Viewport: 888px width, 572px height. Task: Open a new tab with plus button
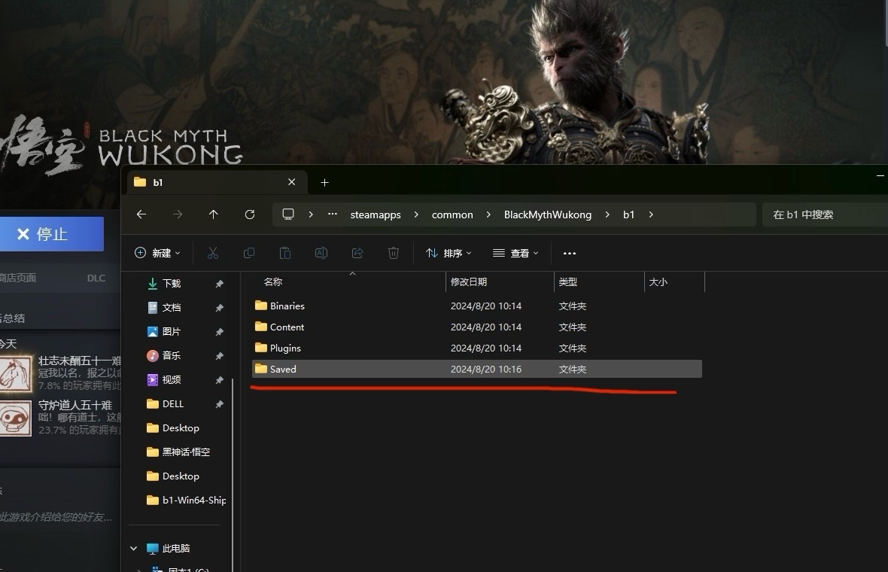click(325, 182)
